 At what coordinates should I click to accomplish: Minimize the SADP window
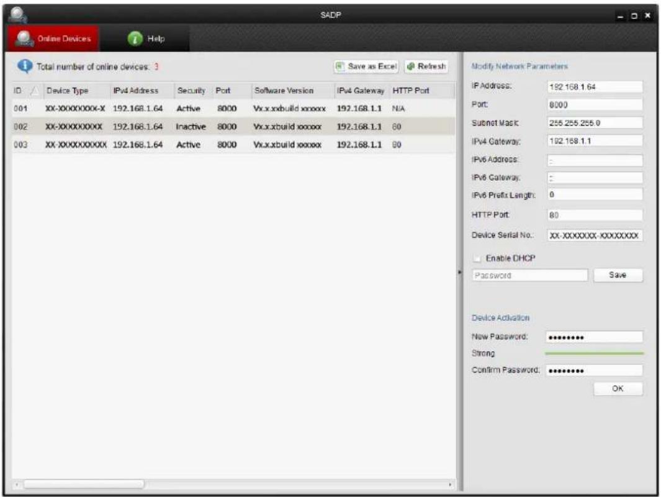(x=620, y=16)
